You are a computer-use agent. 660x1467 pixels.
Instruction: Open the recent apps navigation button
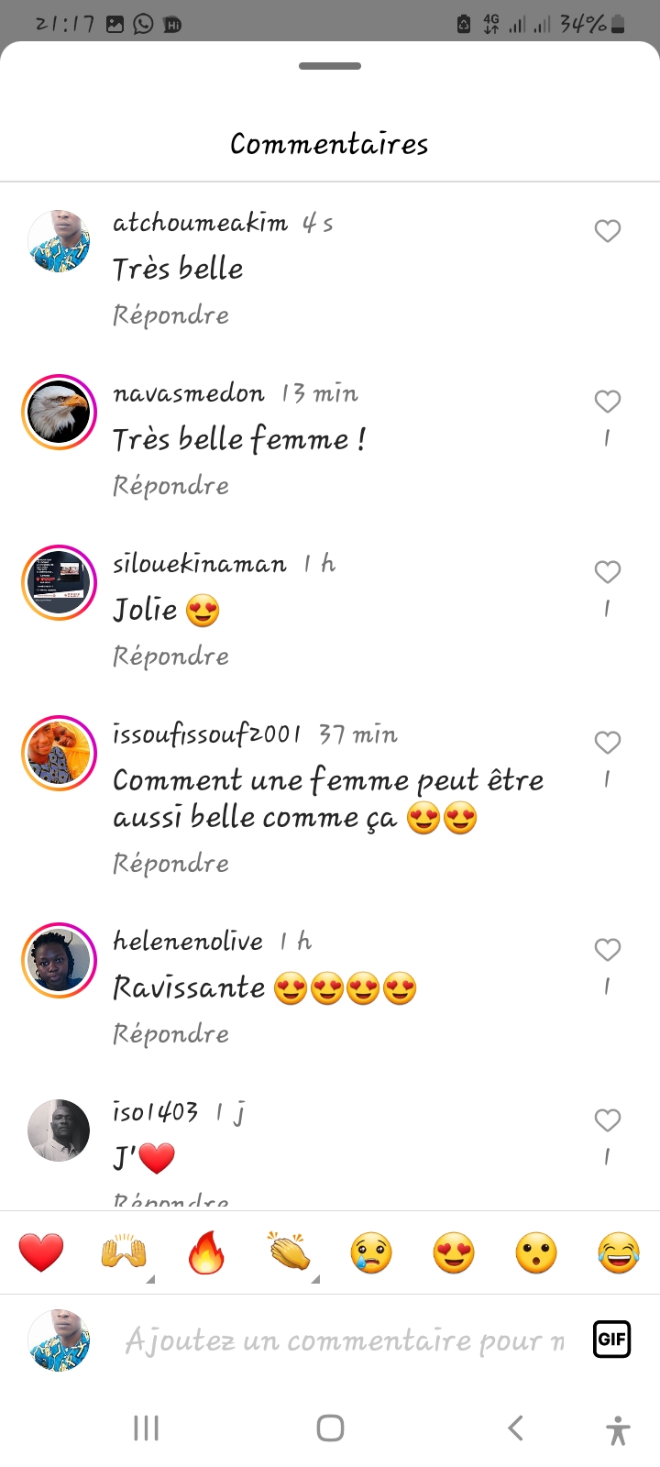point(147,1428)
